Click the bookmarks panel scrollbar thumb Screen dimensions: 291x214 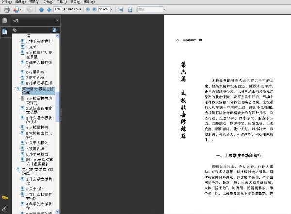coord(57,107)
